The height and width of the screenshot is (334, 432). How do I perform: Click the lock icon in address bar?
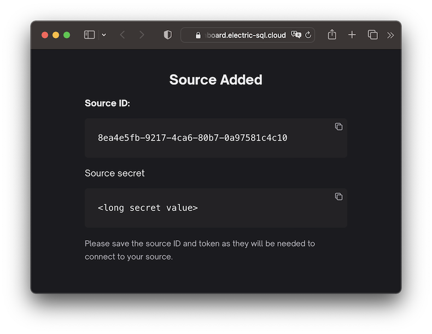pyautogui.click(x=198, y=35)
